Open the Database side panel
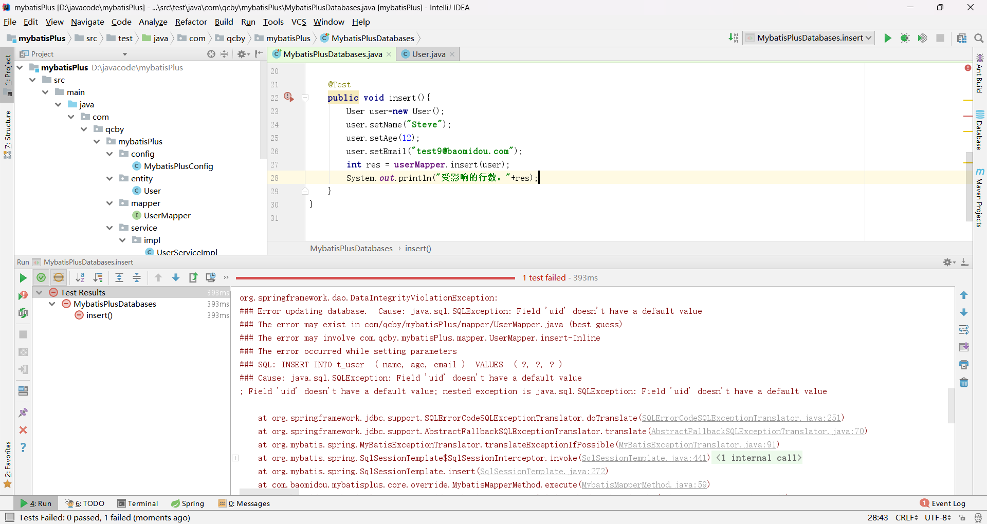Image resolution: width=987 pixels, height=524 pixels. 980,130
